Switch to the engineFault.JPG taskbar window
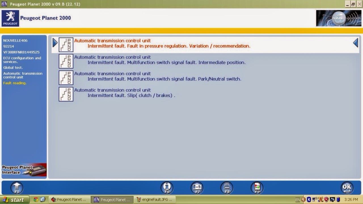363x204 pixels. pyautogui.click(x=155, y=199)
